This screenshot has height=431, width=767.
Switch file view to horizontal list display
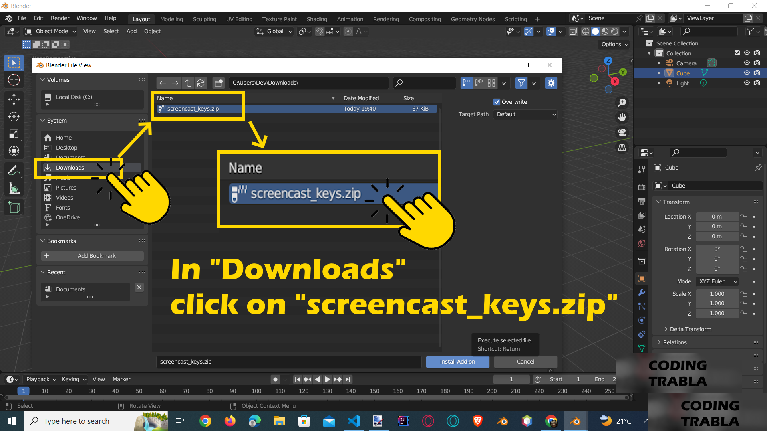479,83
